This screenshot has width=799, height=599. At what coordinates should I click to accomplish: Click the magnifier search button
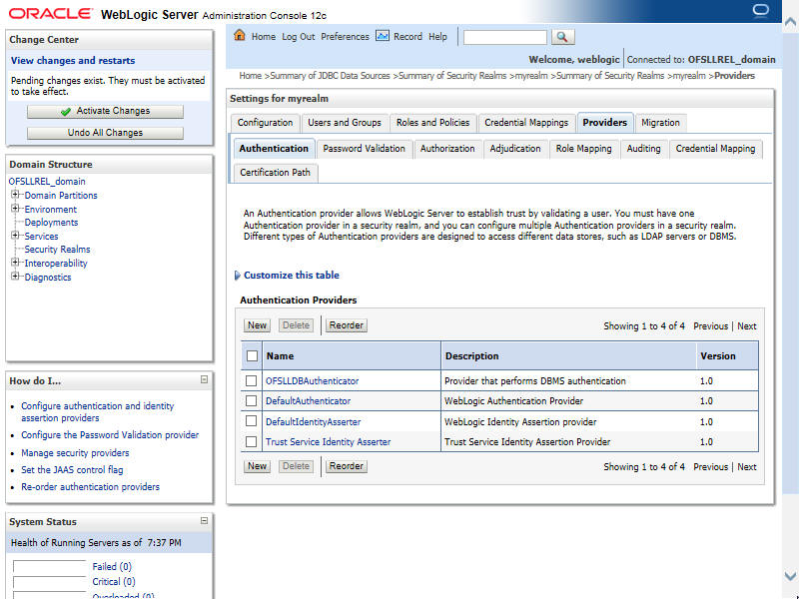tap(562, 37)
